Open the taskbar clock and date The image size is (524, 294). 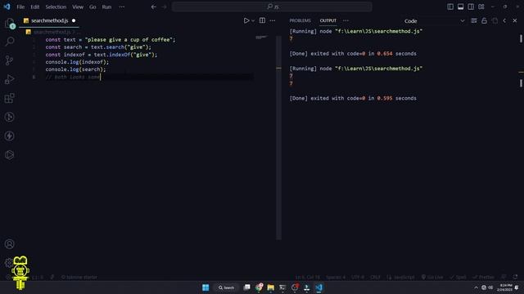[x=505, y=287]
